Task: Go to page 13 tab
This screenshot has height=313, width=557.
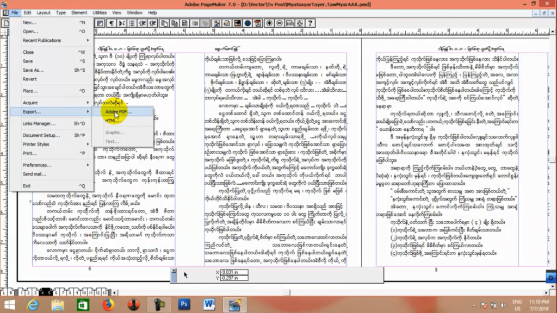Action: point(104,293)
